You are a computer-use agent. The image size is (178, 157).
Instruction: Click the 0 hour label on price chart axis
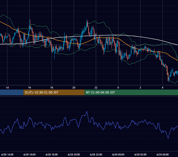click(118, 88)
